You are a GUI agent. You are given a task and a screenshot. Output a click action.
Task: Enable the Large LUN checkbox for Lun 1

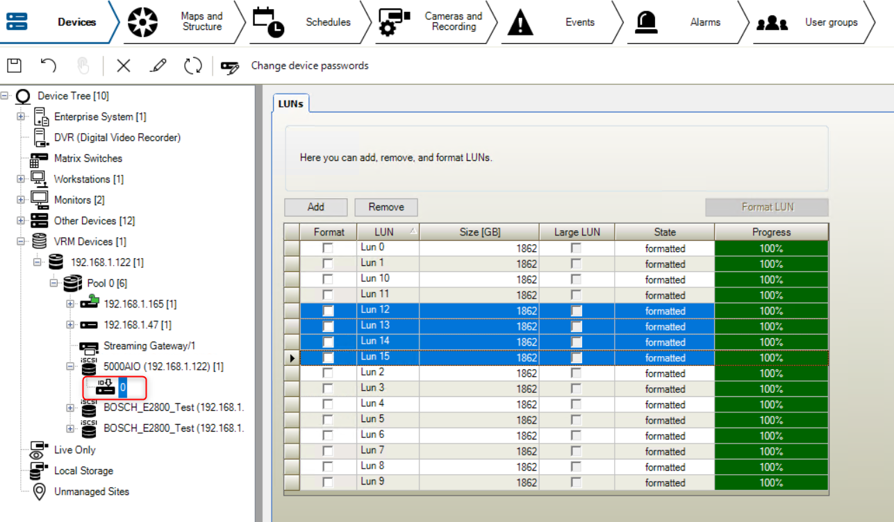pyautogui.click(x=576, y=264)
